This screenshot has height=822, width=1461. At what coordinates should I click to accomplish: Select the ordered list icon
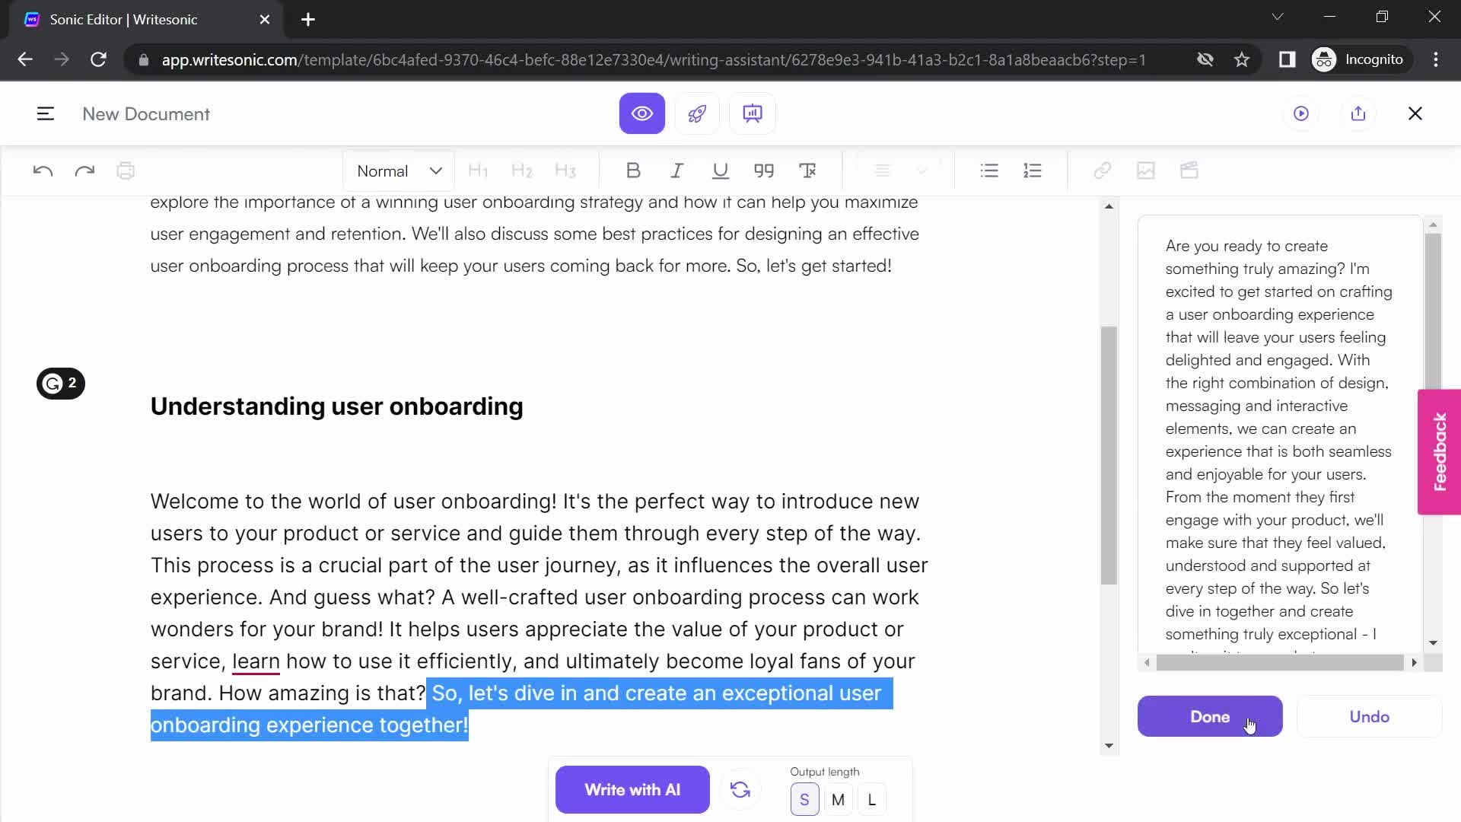click(1033, 170)
